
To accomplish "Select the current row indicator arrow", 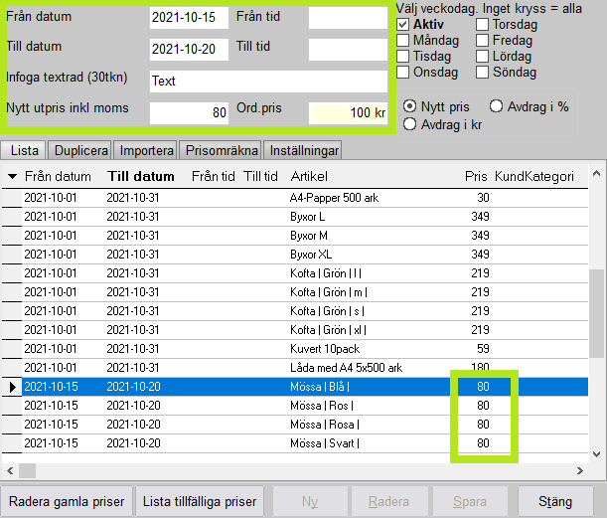I will [12, 387].
